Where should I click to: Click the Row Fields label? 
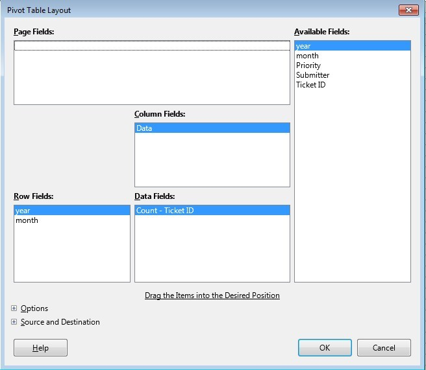point(33,196)
